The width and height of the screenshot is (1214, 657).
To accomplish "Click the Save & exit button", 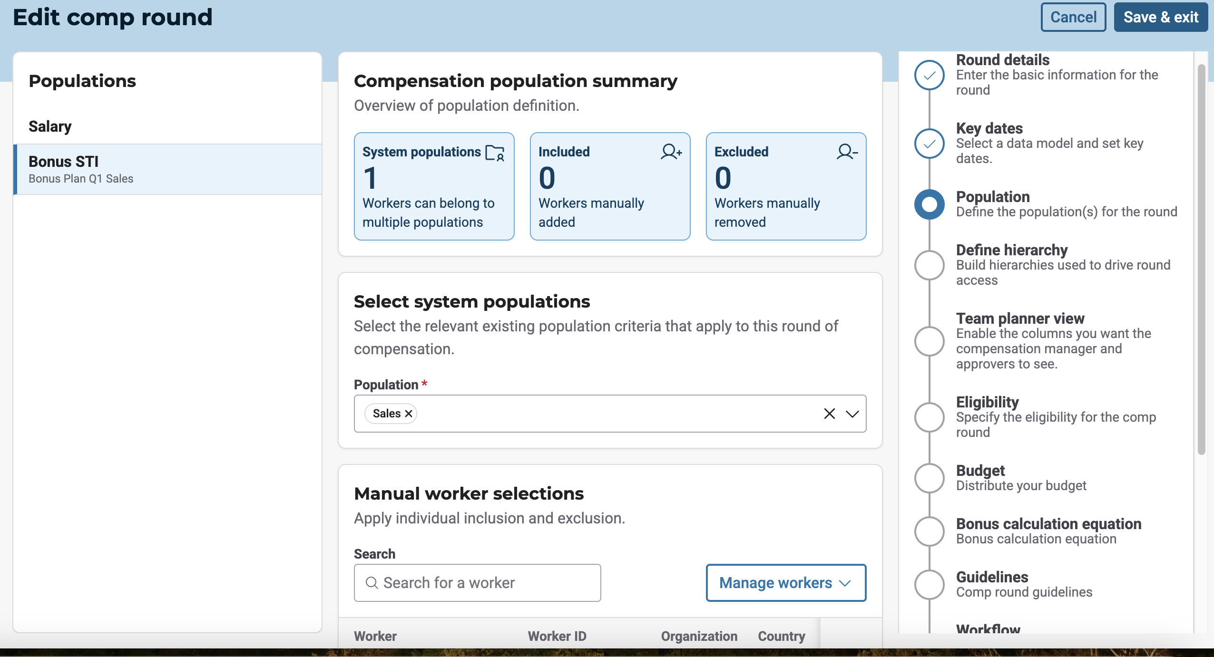I will point(1160,17).
